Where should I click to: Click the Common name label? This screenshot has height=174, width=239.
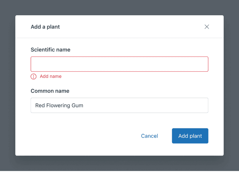coord(50,91)
